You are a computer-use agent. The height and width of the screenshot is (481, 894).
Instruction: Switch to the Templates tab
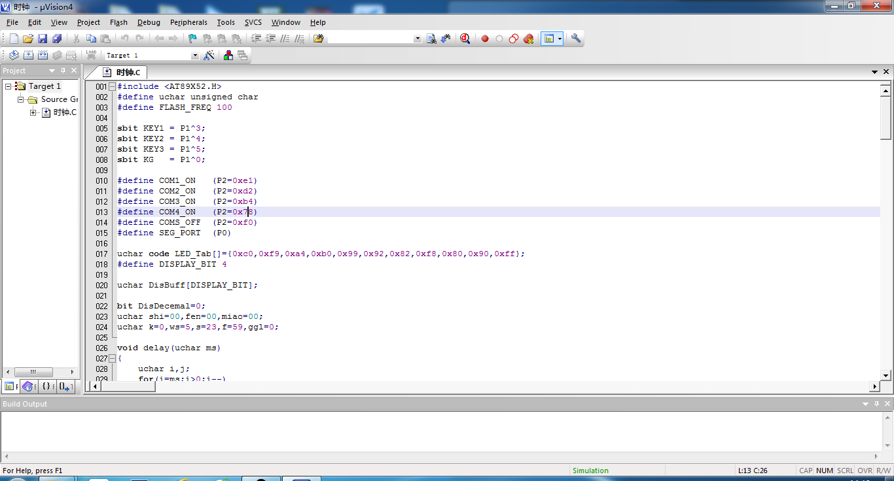point(65,386)
